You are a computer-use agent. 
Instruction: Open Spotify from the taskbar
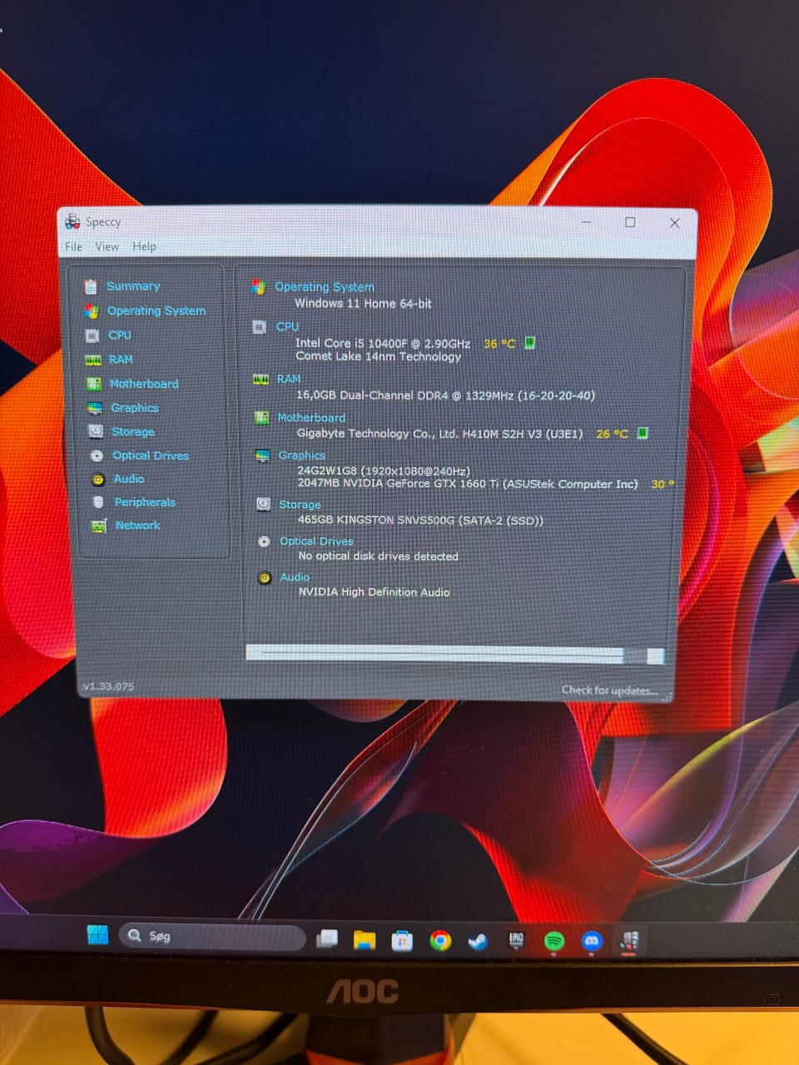[x=553, y=941]
